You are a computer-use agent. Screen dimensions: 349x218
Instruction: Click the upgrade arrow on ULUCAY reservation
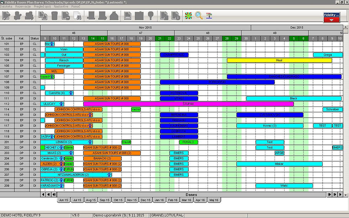tap(61, 104)
